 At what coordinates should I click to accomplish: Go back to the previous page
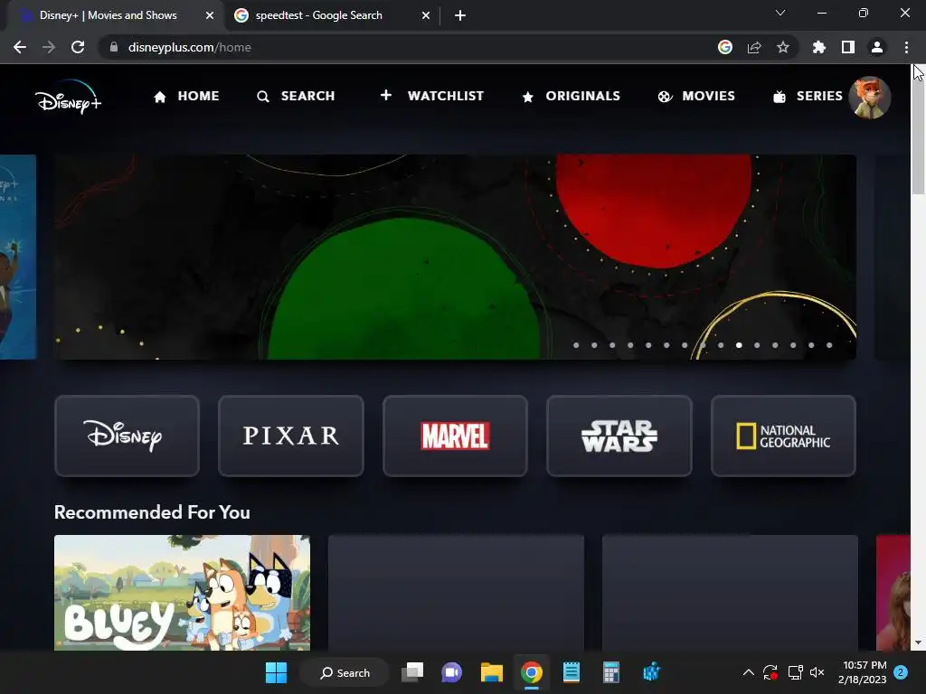click(x=20, y=47)
